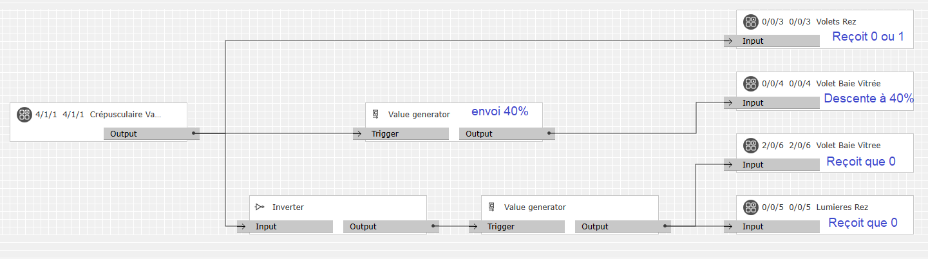Select the Output port of the generator after Inverter

coord(618,227)
